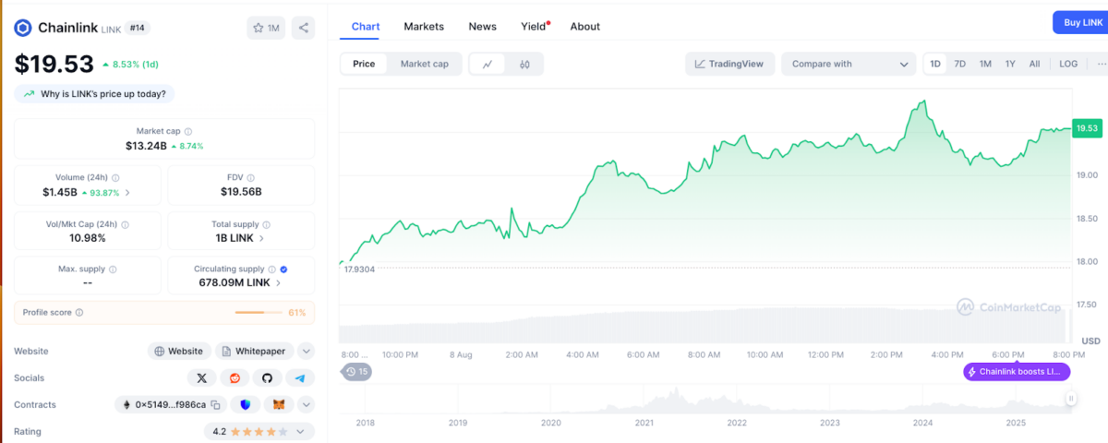Expand Circulating supply 678.09M LINK arrow
This screenshot has height=443, width=1108.
tap(278, 283)
